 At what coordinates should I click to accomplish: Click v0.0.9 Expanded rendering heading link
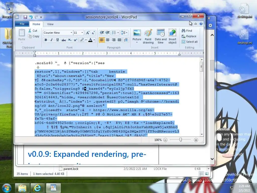(x=87, y=154)
